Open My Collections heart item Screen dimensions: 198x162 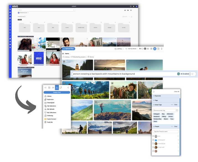(52, 112)
